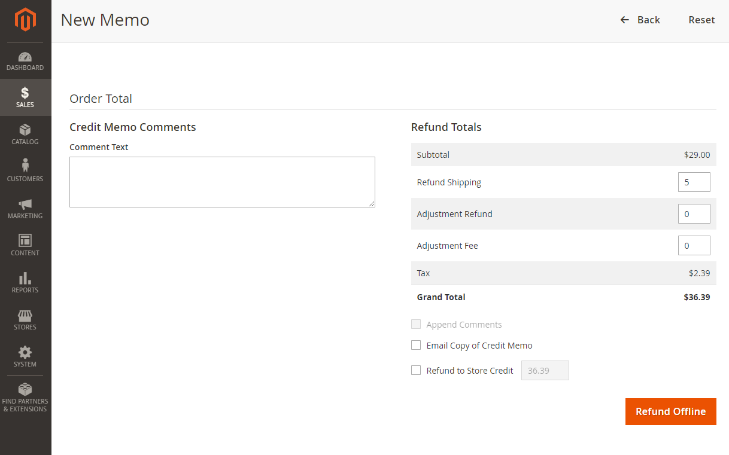Go back using the Back button

(640, 20)
